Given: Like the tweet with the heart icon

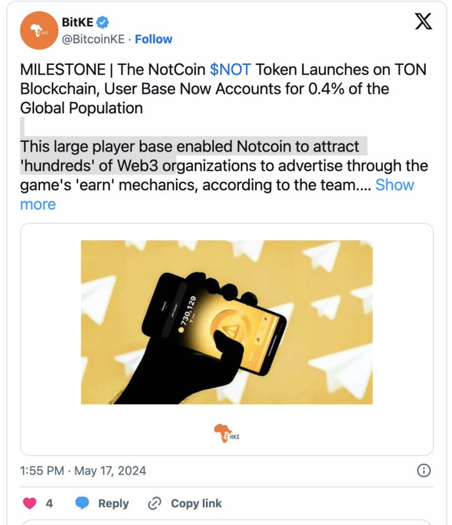Looking at the screenshot, I should point(29,503).
